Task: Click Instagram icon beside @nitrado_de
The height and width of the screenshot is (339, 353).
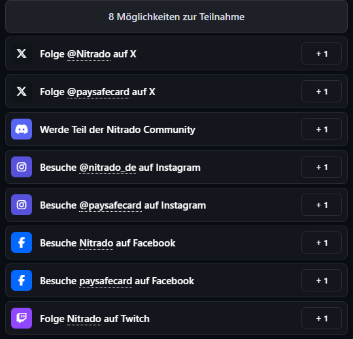Action: [22, 167]
